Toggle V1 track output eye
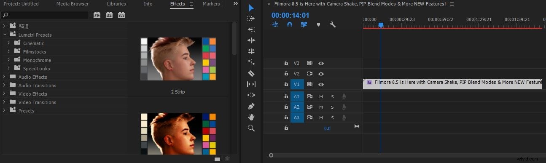The height and width of the screenshot is (163, 546). point(321,84)
